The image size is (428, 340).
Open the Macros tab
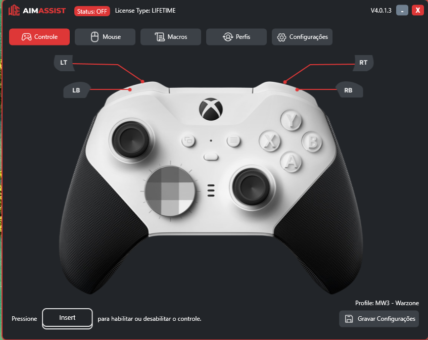171,37
